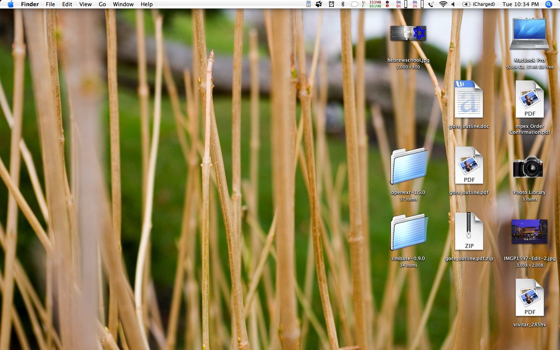Click the alarm clock menu bar icon
The width and height of the screenshot is (560, 350).
[331, 4]
